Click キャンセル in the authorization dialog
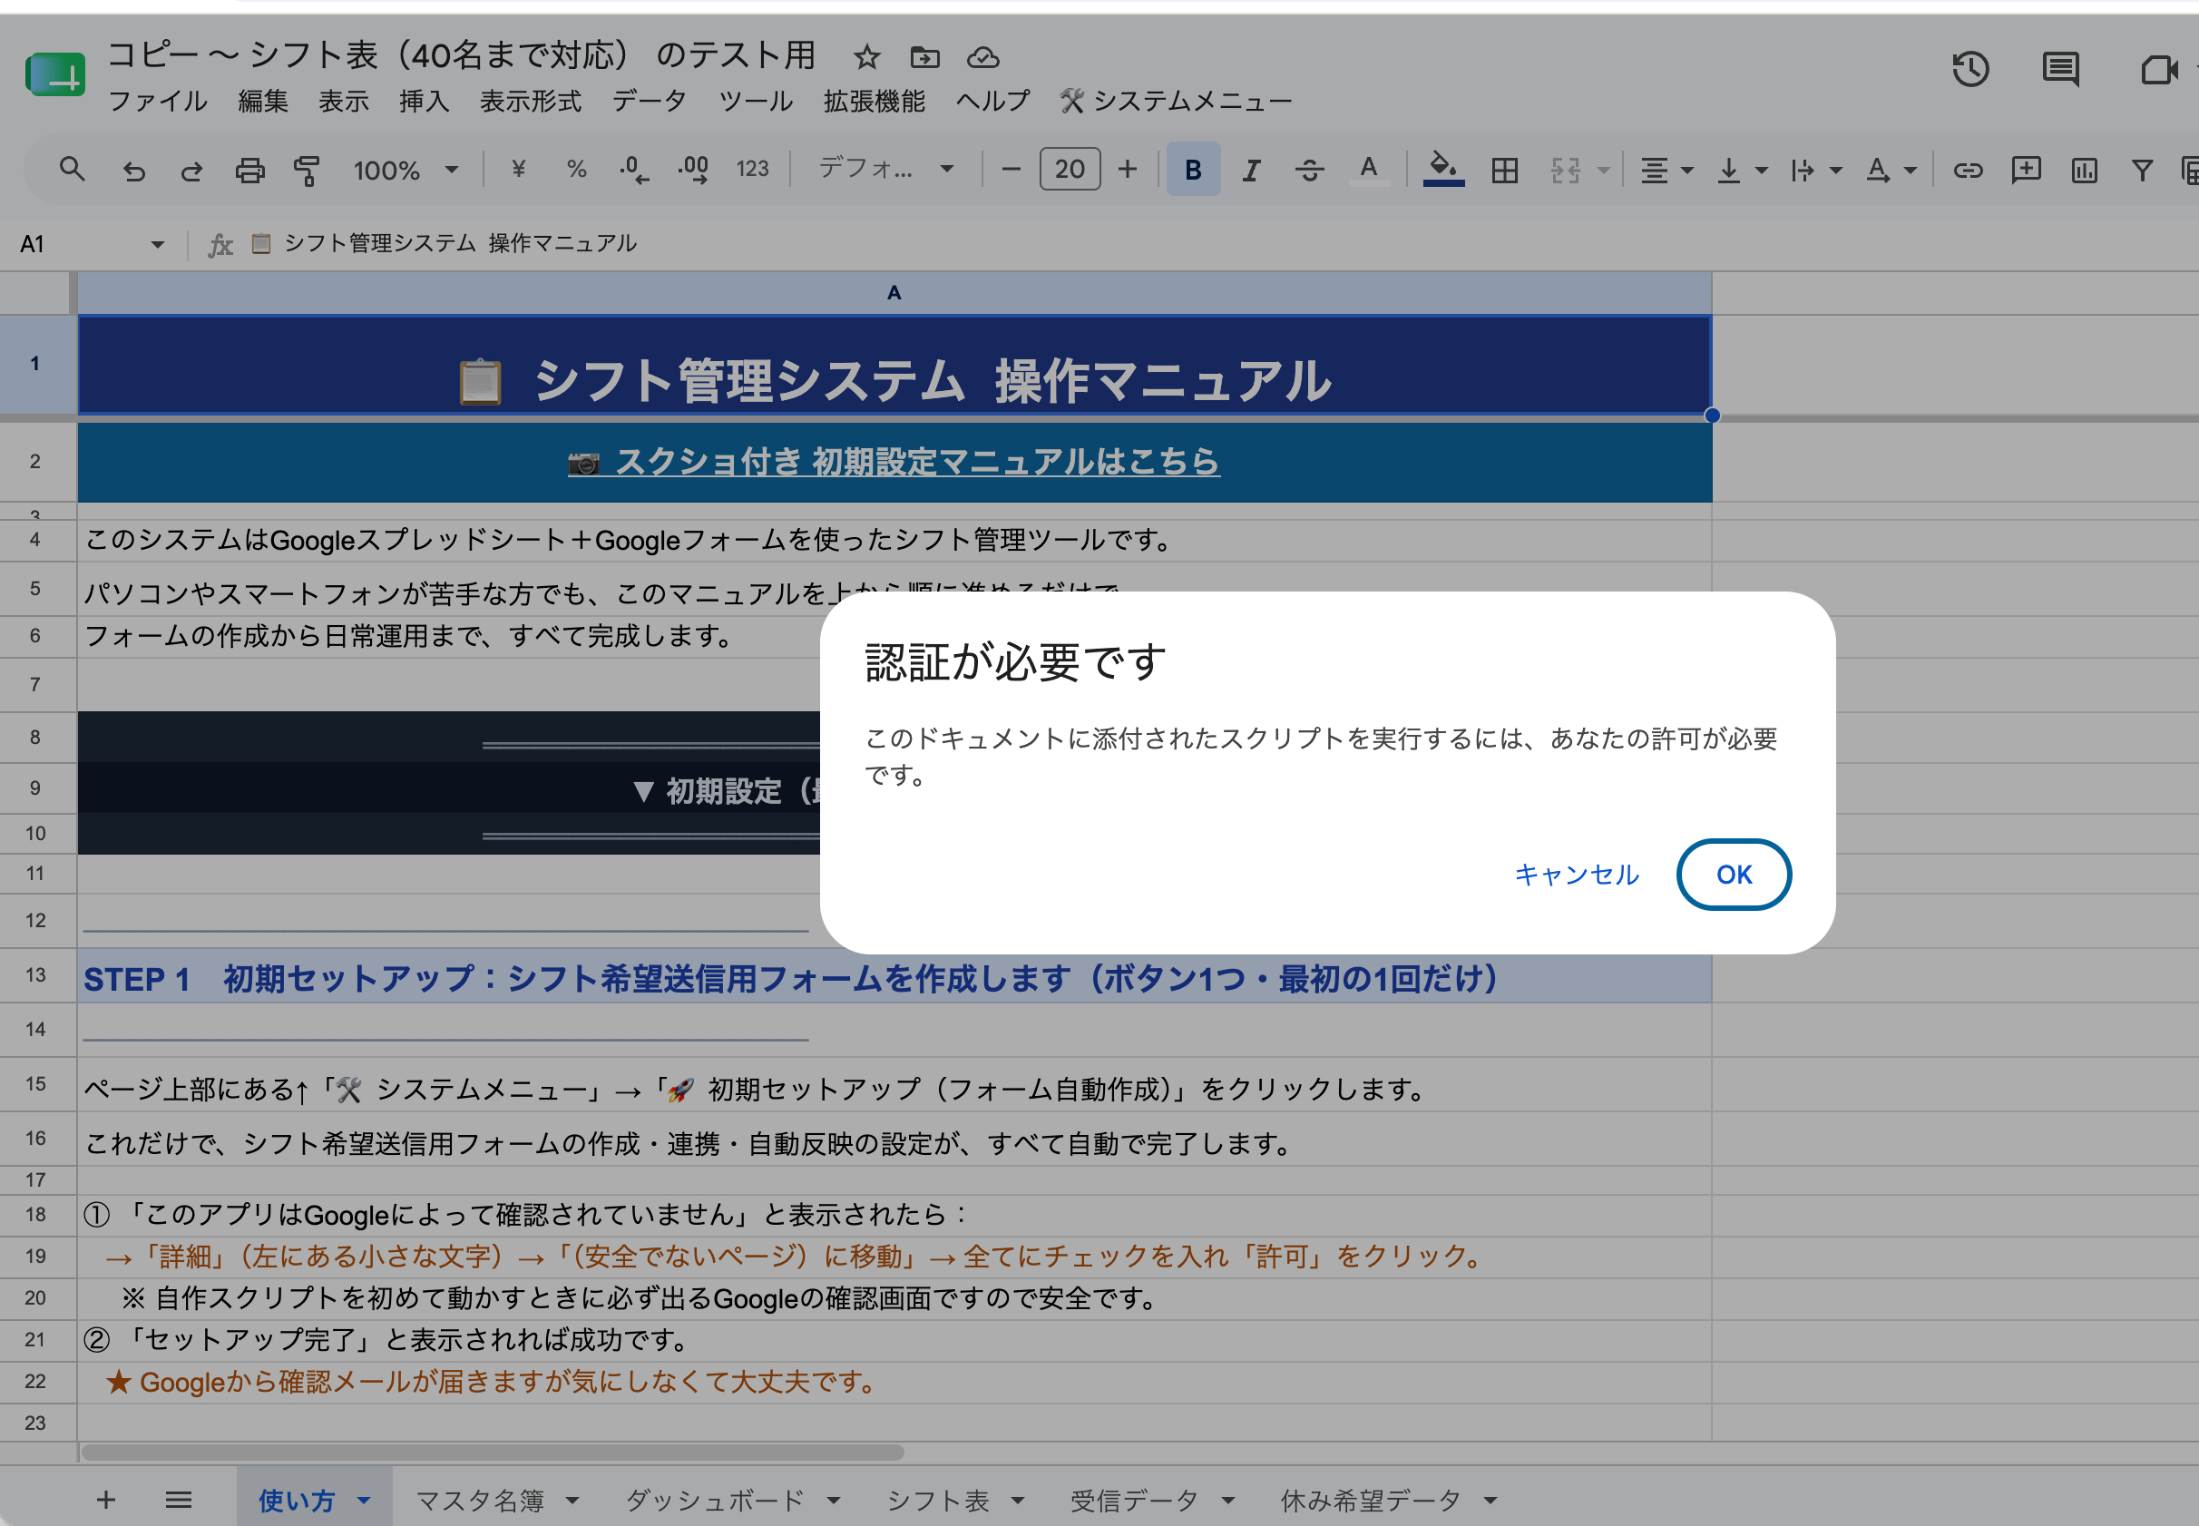This screenshot has width=2199, height=1526. 1577,874
